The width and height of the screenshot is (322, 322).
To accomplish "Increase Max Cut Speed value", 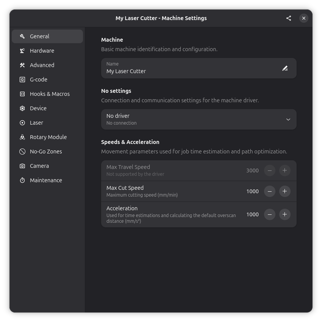I will (x=284, y=191).
